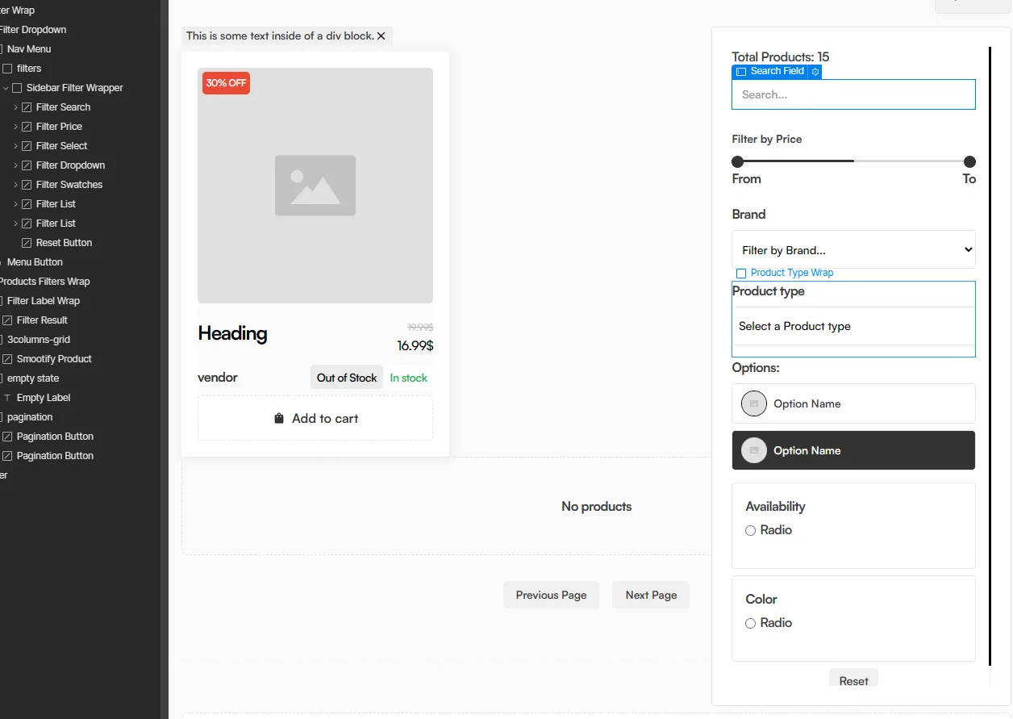Close the div block text tag with X
This screenshot has width=1013, height=719.
click(381, 36)
